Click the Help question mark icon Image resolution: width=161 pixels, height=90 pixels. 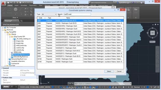click(x=141, y=2)
